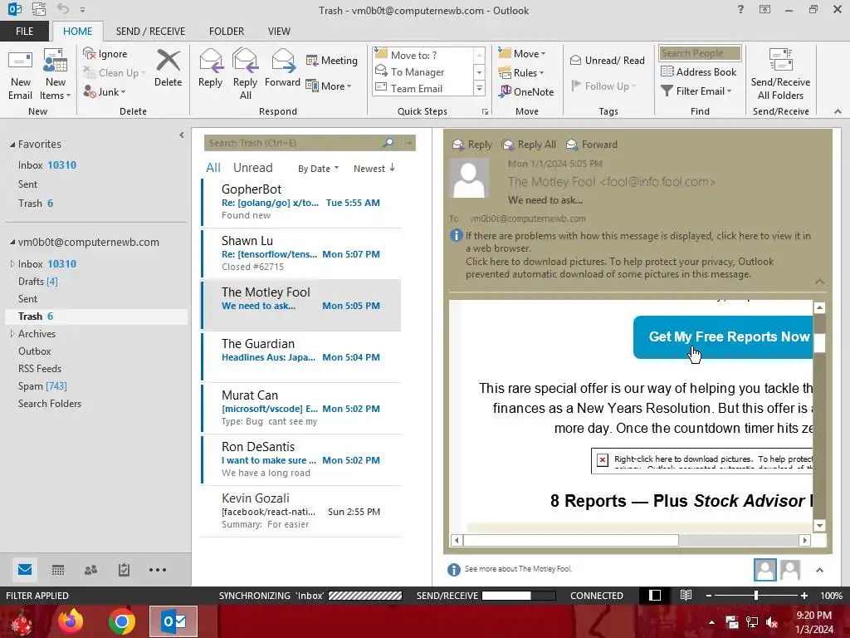Select the HOME tab
The image size is (850, 638).
click(x=77, y=31)
